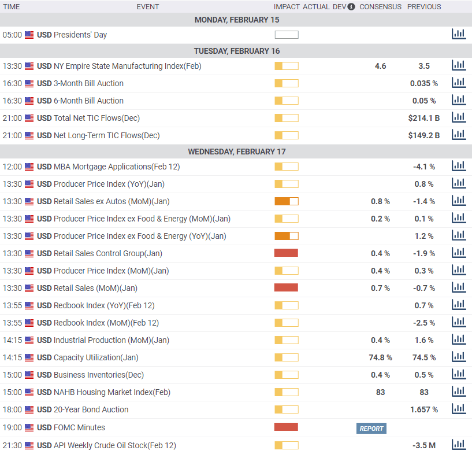472x454 pixels.
Task: Open chart for Total Net TIC Flows
Action: pos(458,117)
